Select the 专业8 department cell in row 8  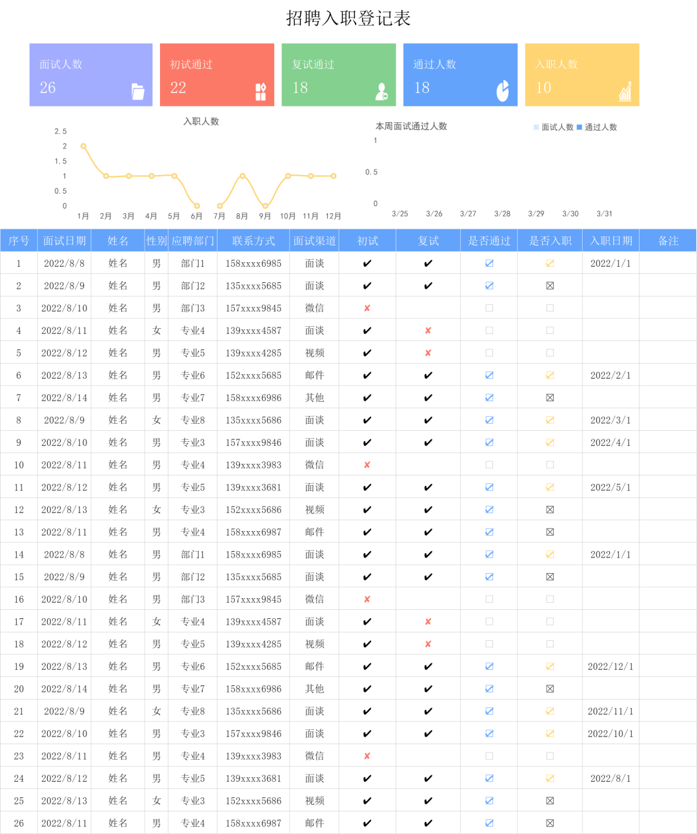[193, 420]
